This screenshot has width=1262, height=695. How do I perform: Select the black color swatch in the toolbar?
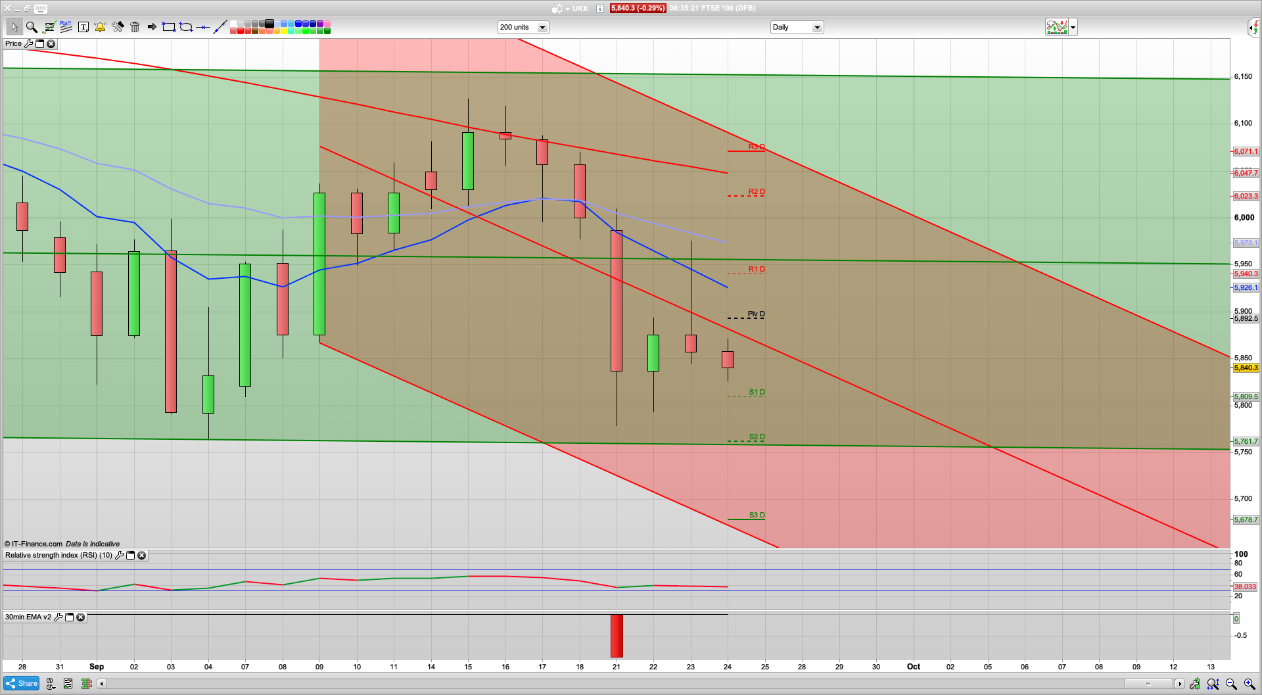270,23
